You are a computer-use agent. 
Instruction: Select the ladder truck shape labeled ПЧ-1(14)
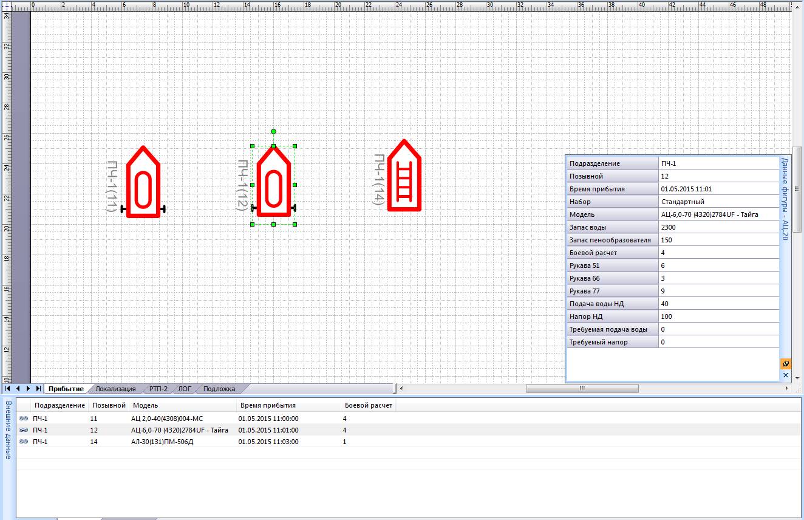coord(404,176)
